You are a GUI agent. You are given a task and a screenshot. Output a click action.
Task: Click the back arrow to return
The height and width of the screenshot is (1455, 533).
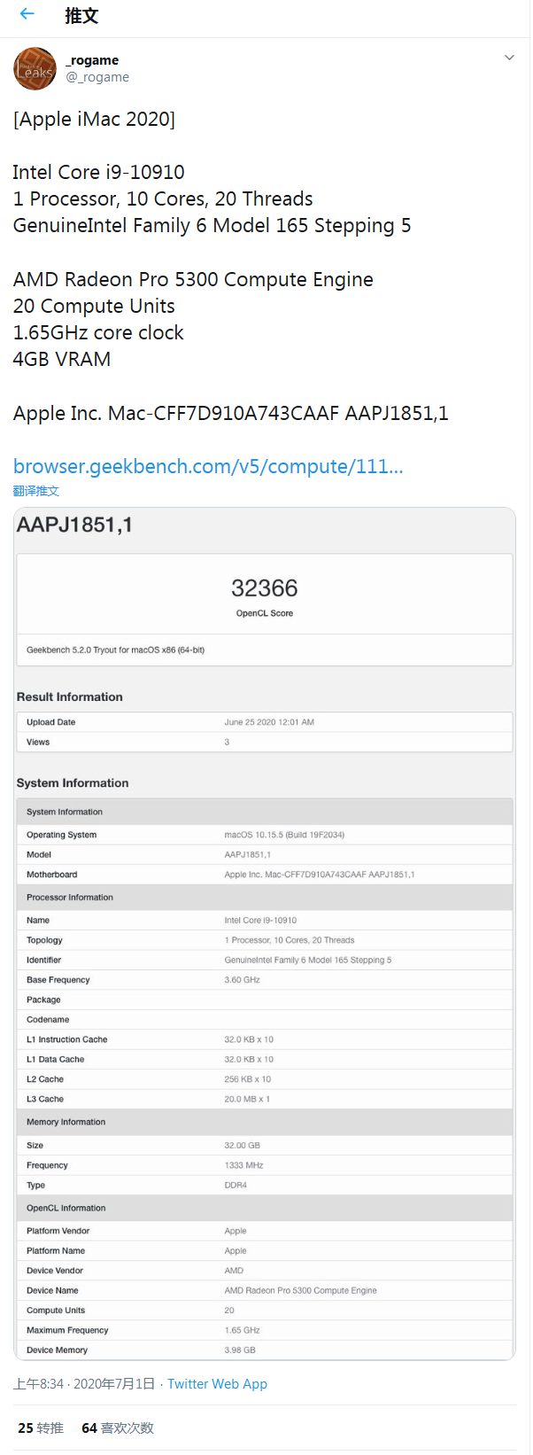coord(27,15)
